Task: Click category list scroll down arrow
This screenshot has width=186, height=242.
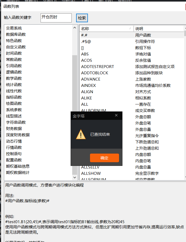Action: [x=75, y=177]
